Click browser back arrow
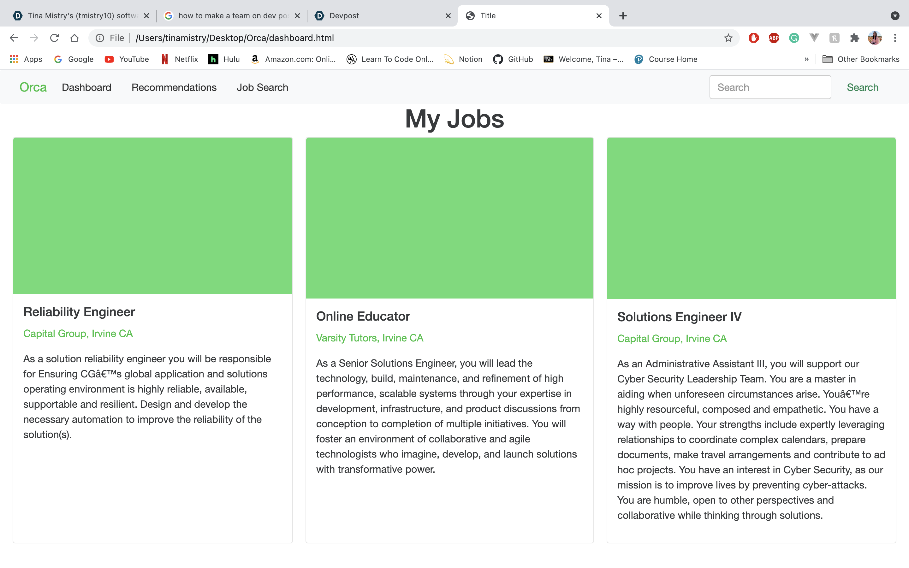This screenshot has width=909, height=568. pyautogui.click(x=14, y=38)
